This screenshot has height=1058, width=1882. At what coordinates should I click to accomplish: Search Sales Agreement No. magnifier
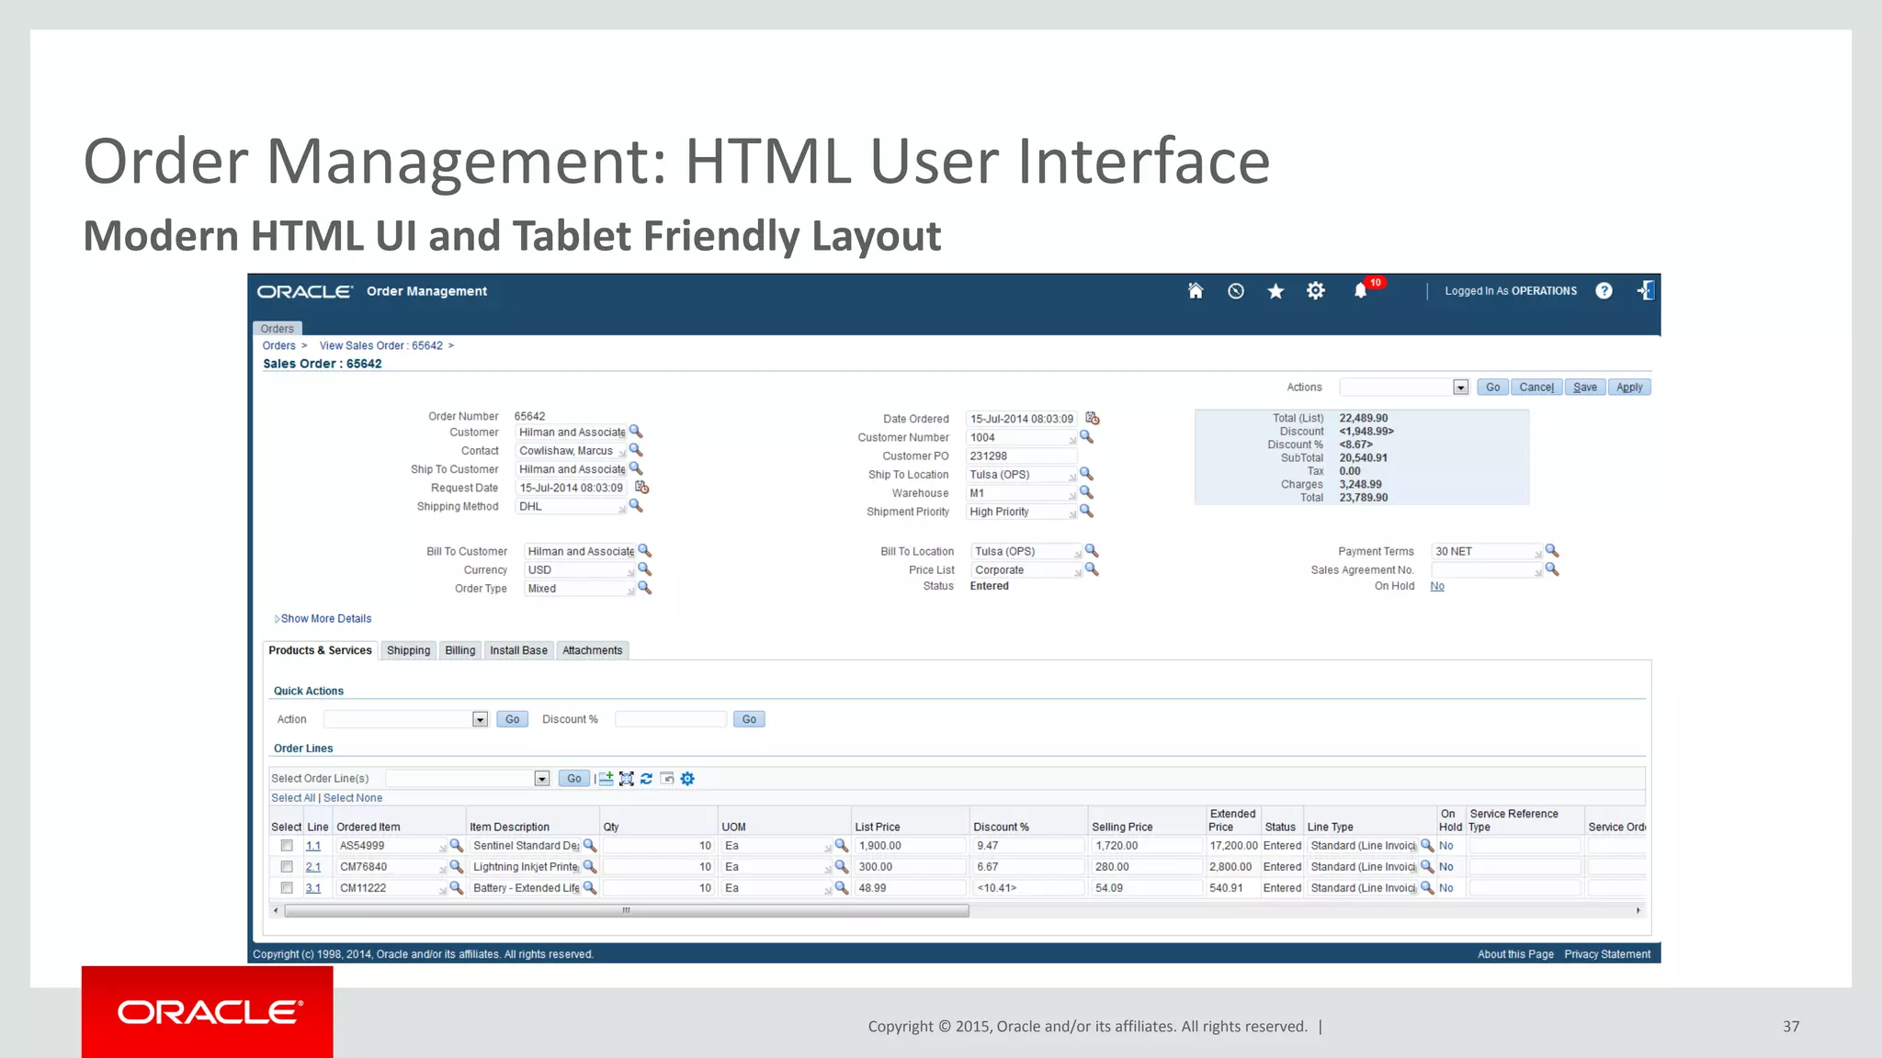pyautogui.click(x=1552, y=569)
